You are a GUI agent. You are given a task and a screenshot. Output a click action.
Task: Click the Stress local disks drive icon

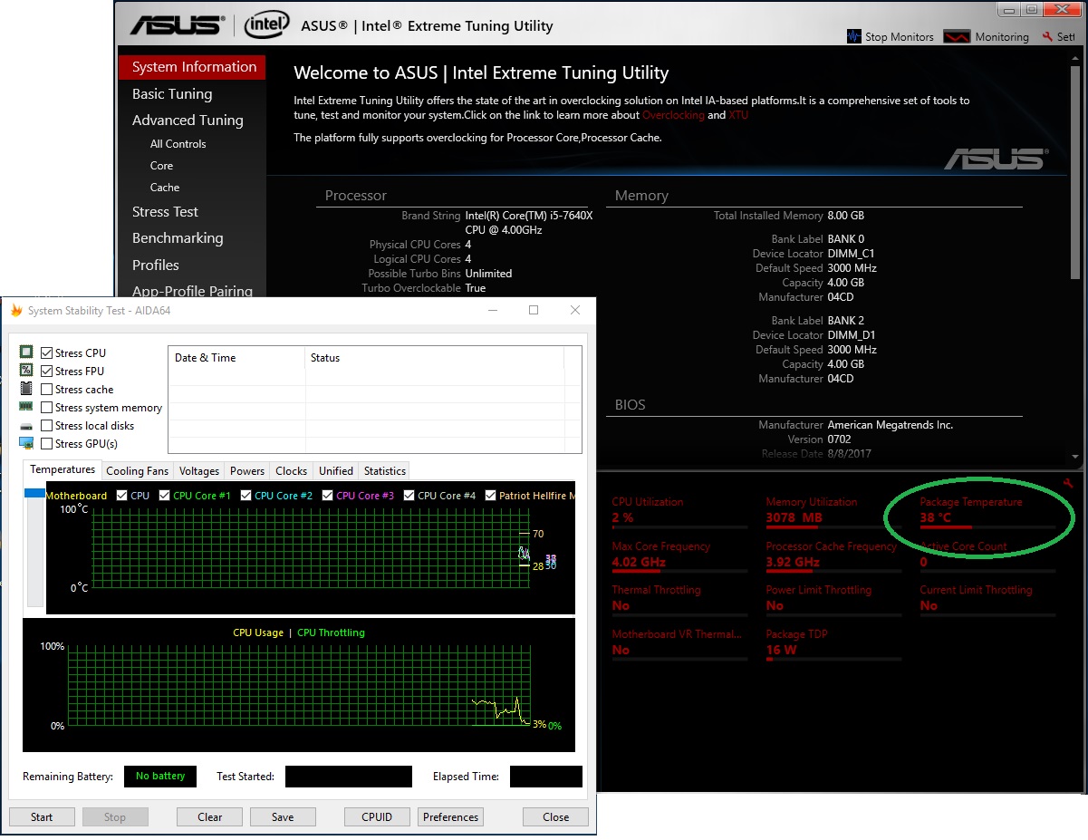coord(26,426)
